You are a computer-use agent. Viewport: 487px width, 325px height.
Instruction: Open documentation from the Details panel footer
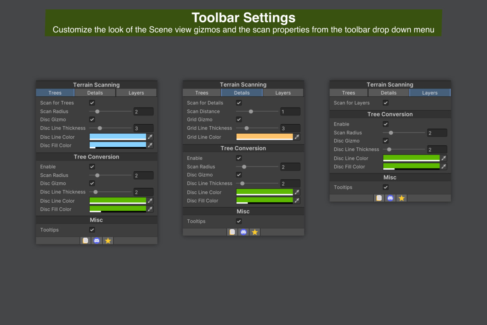(232, 232)
